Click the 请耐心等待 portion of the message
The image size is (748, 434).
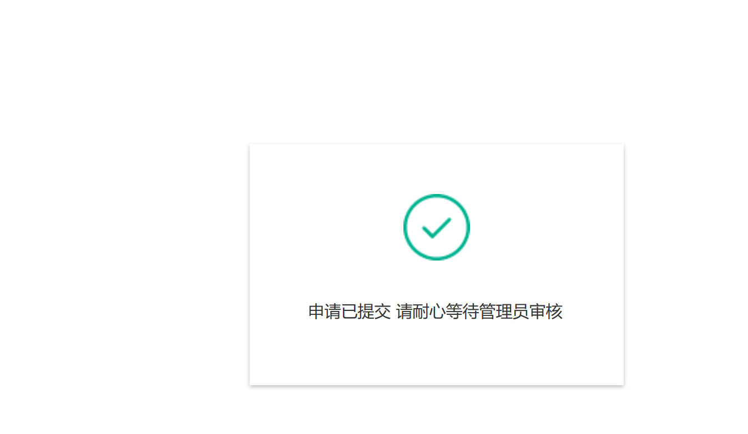438,312
